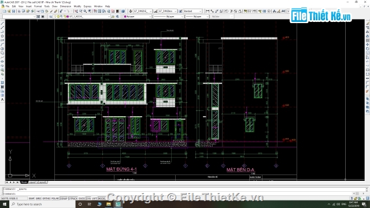370x208 pixels.
Task: Open the linetype ByLayer dropdown
Action: point(169,17)
